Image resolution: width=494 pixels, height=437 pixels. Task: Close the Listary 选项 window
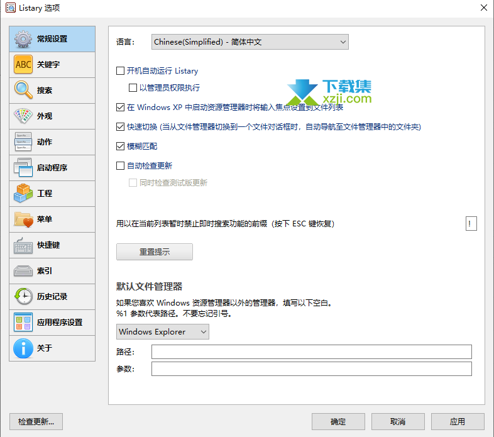point(484,8)
